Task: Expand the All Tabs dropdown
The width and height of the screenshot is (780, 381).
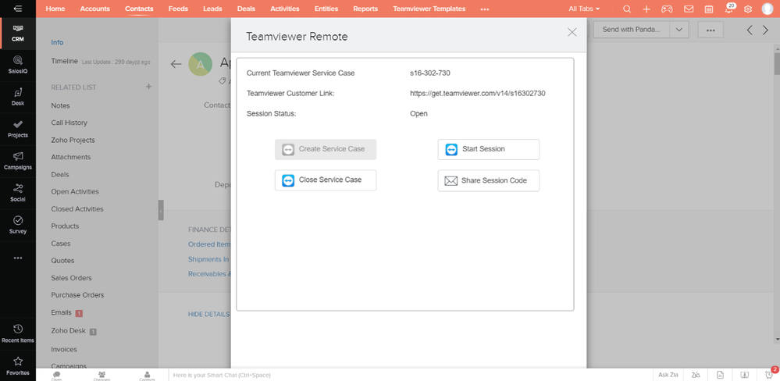Action: pos(585,9)
